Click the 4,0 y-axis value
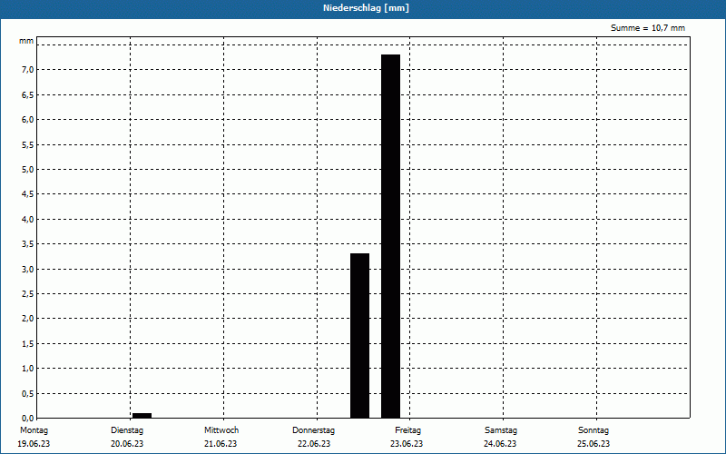This screenshot has height=454, width=726. click(28, 219)
